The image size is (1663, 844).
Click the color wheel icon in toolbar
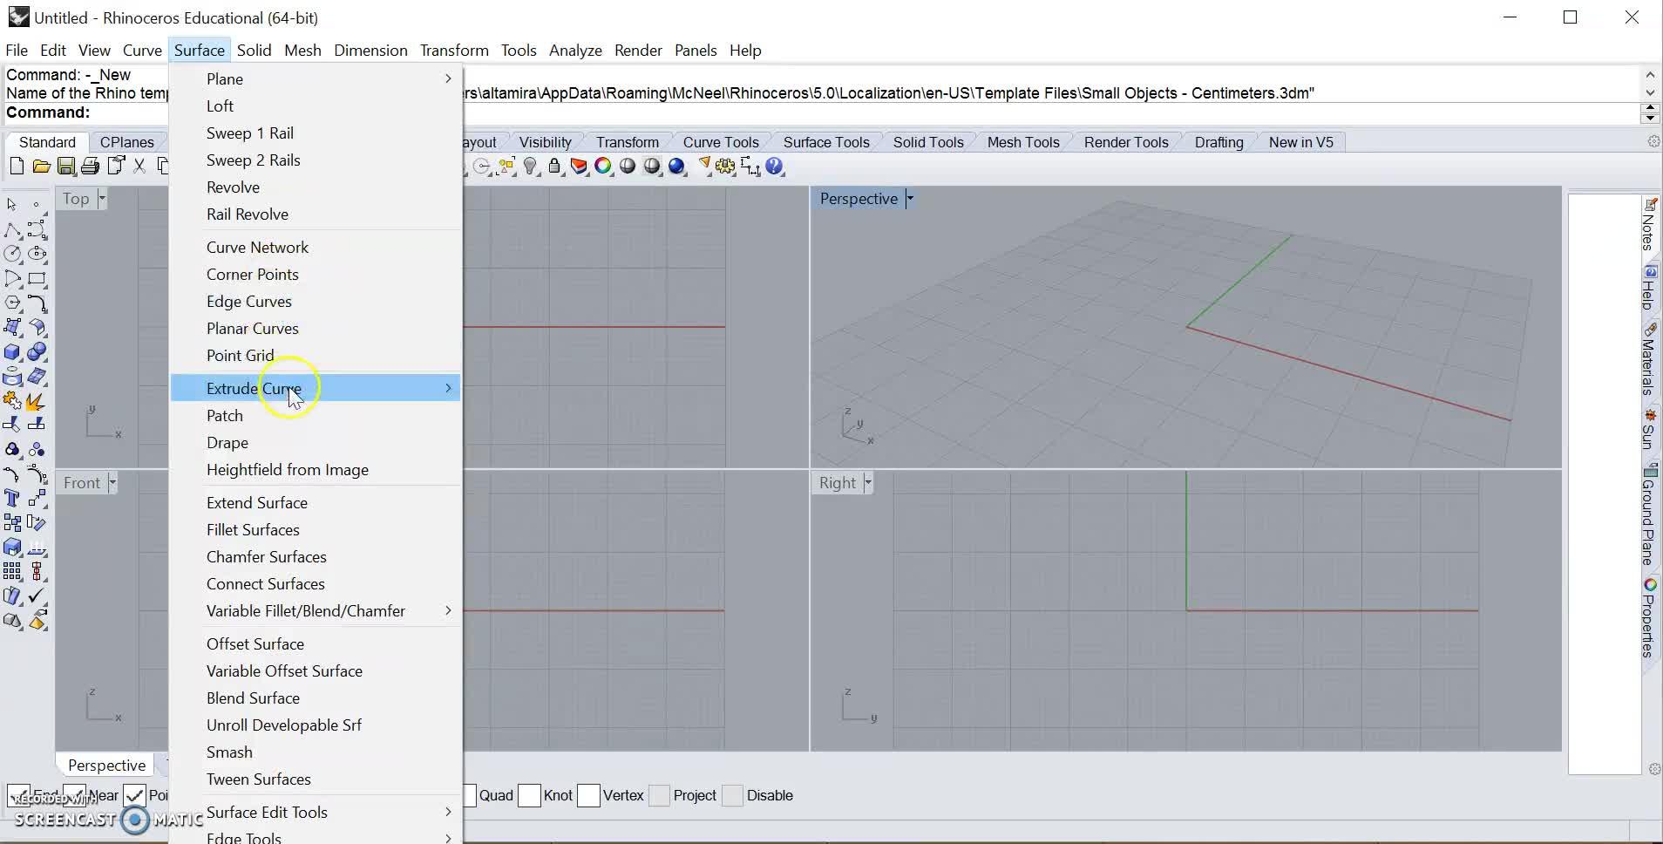pos(603,167)
